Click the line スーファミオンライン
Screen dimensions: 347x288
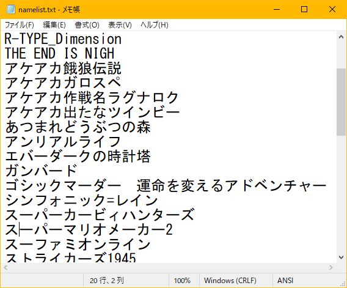point(78,244)
